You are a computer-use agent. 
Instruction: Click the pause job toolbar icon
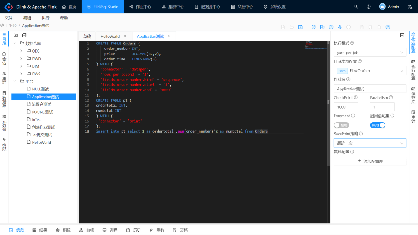click(x=348, y=27)
